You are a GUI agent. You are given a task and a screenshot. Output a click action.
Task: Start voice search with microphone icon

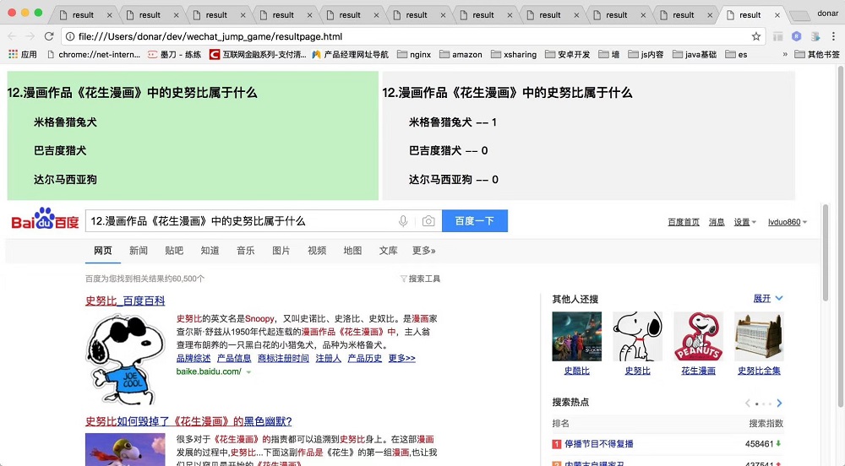[x=403, y=221]
